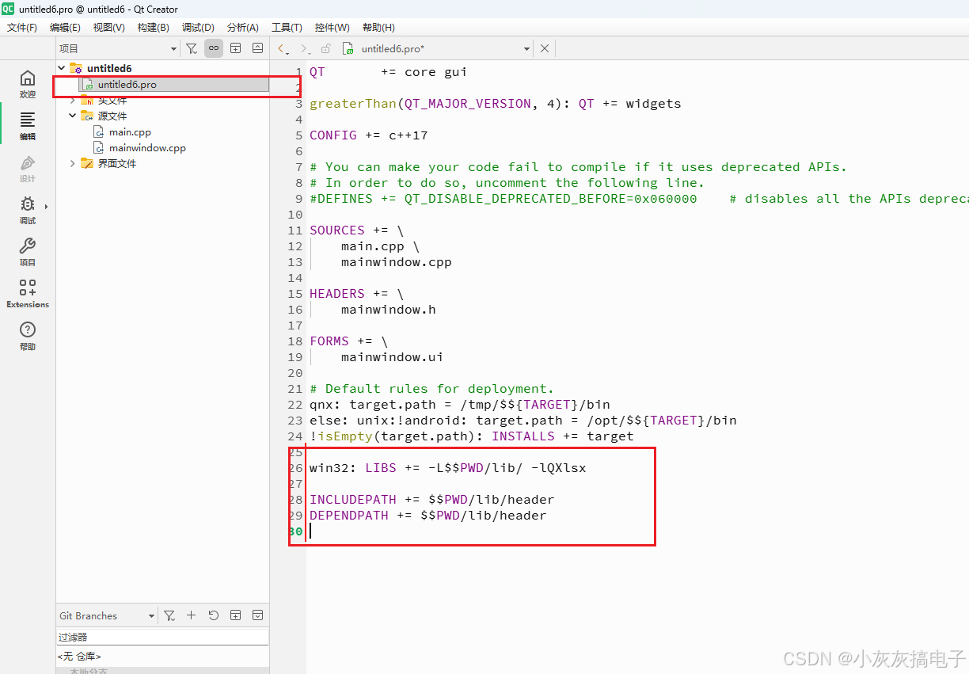This screenshot has height=674, width=969.
Task: Click the 'win32: LIBS' line in editor
Action: coord(447,468)
